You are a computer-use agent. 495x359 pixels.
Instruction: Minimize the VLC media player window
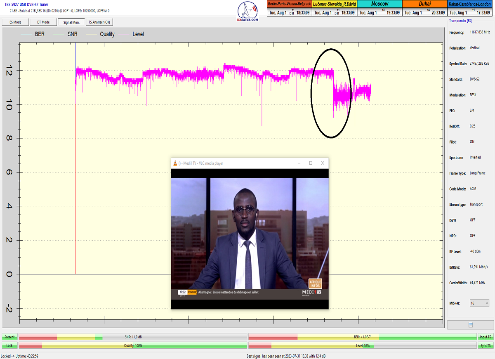point(299,163)
